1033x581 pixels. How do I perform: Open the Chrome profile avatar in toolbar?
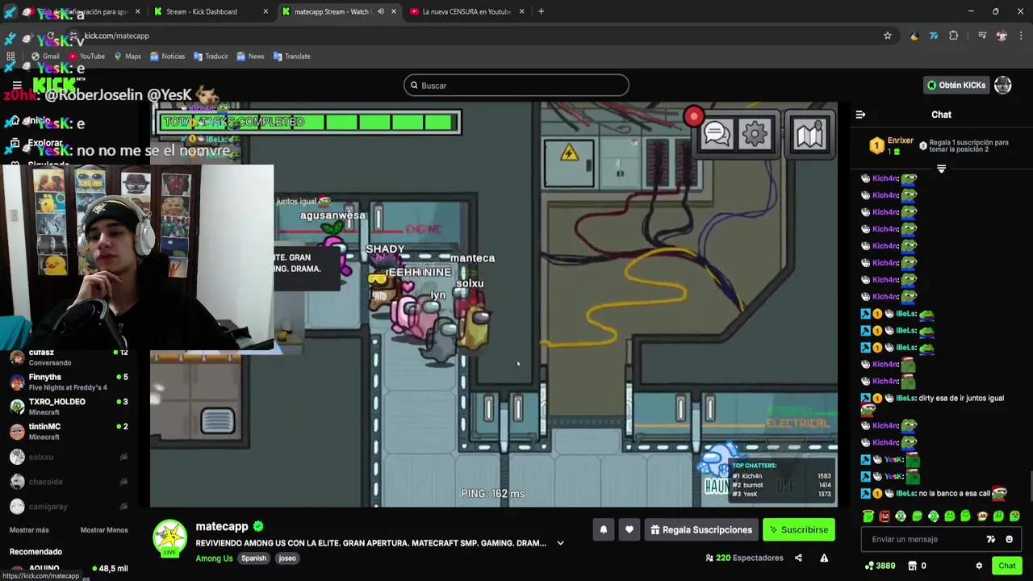point(1002,36)
